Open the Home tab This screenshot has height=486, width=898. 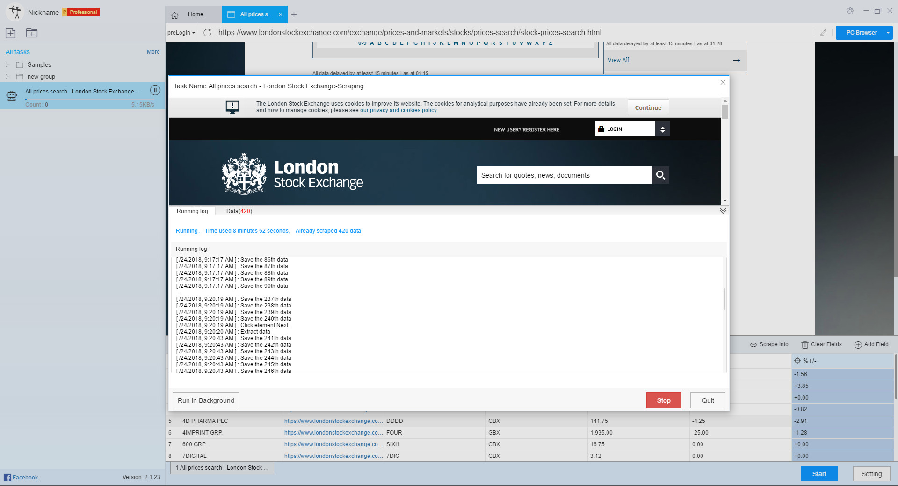(194, 14)
